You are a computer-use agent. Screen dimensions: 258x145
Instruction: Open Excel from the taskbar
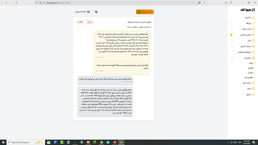(95, 142)
